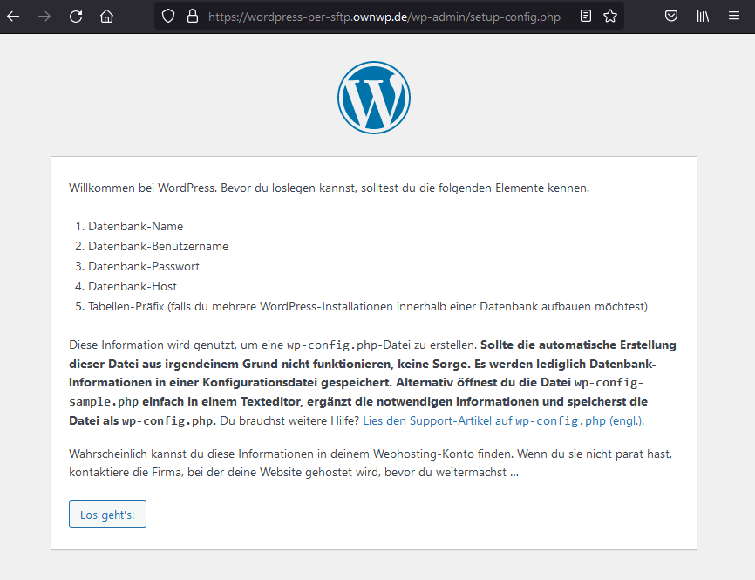
Task: Open the wp-config.php support article link
Action: click(502, 420)
